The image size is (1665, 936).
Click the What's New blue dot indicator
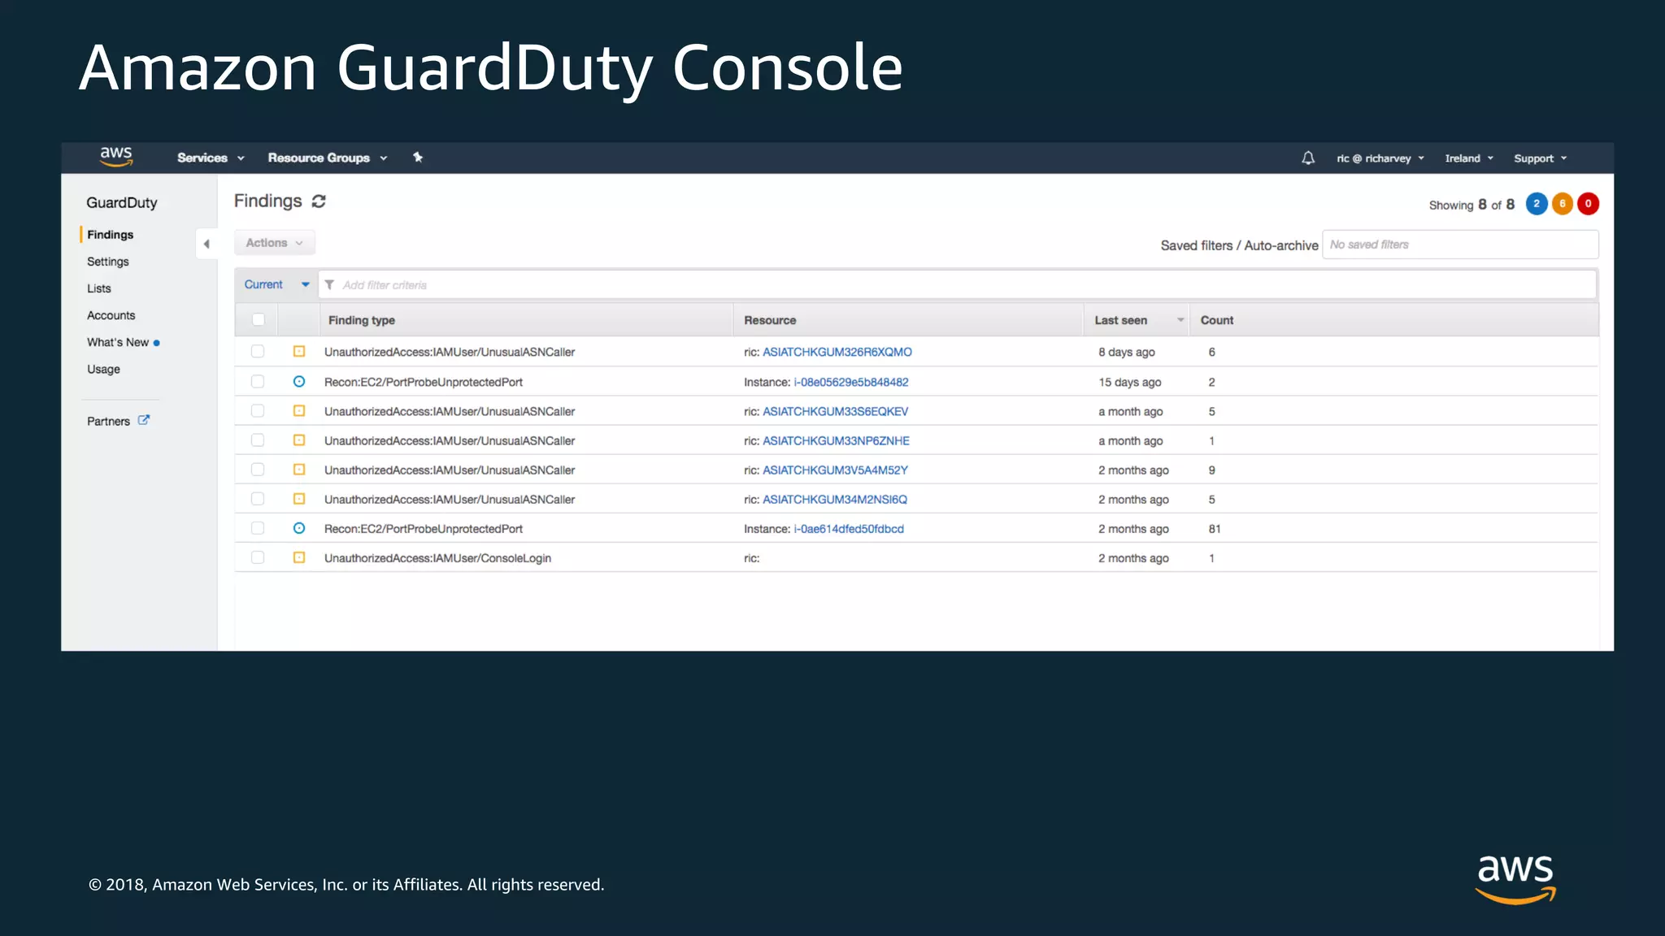click(x=156, y=343)
